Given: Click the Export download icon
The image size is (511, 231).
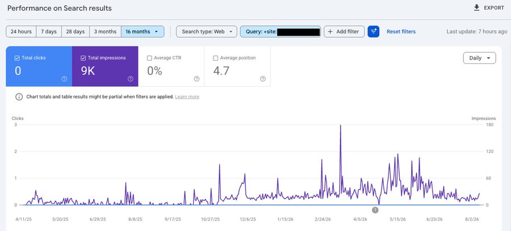Looking at the screenshot, I should click(476, 8).
